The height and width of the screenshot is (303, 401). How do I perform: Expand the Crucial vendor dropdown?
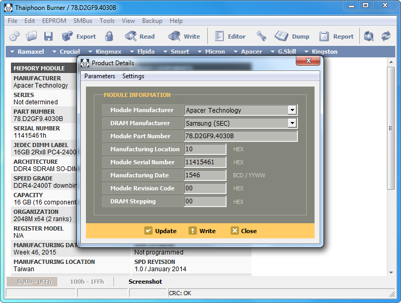coord(66,52)
